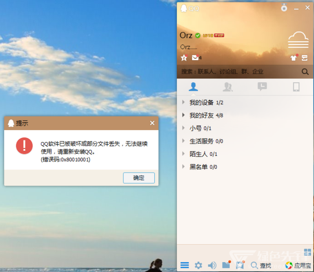Open the favorites star icon in bottom bar
Viewport: 314px width, 272px height.
(x=240, y=265)
